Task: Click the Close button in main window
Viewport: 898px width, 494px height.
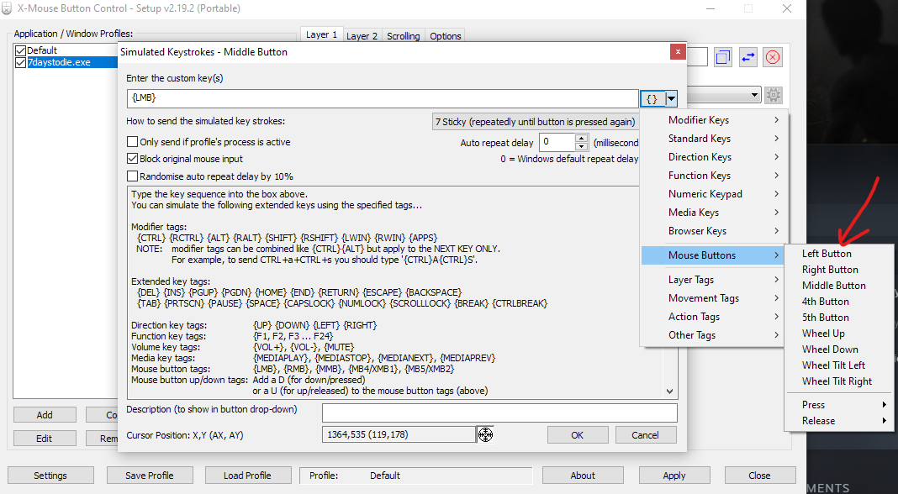Action: click(760, 476)
